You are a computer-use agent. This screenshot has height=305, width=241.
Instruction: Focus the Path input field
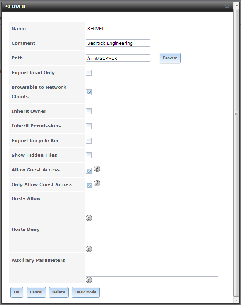click(118, 58)
